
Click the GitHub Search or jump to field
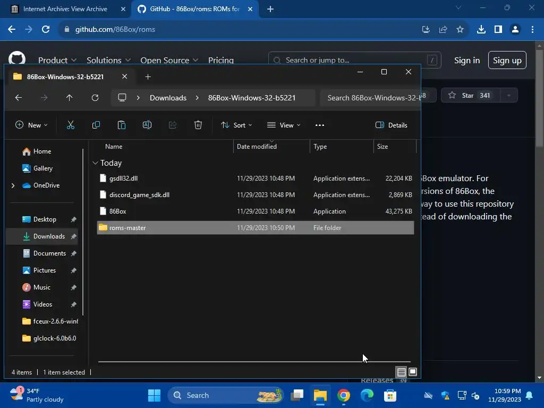(354, 61)
